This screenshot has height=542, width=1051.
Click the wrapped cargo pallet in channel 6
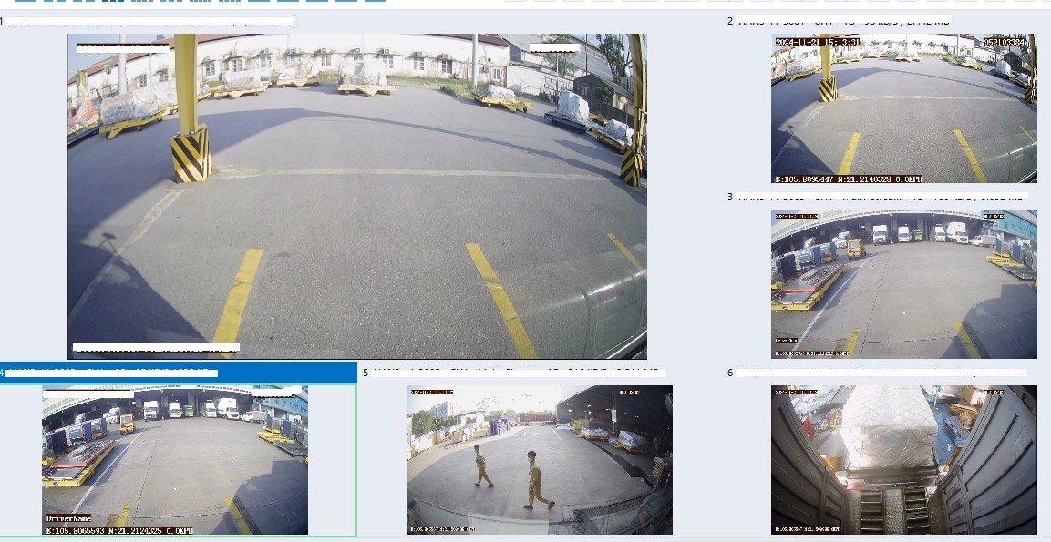click(889, 428)
